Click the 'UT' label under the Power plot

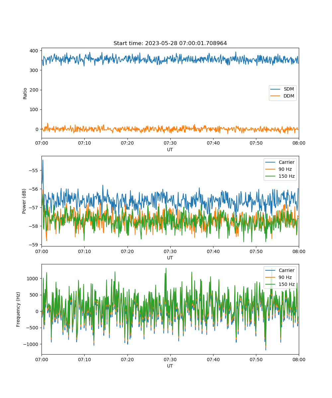(170, 258)
